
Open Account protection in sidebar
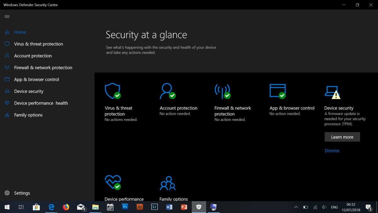tap(33, 56)
